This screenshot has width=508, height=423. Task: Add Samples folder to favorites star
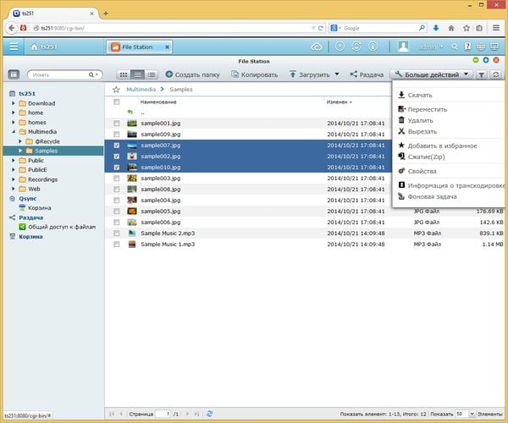[x=116, y=90]
